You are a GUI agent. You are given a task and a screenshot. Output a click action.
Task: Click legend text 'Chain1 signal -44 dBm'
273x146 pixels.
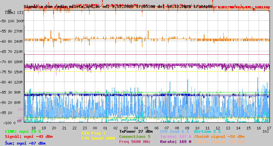[x=219, y=142]
